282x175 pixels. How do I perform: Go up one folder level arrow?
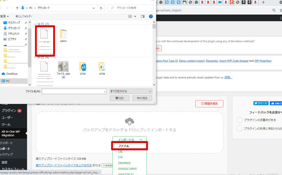[18, 8]
